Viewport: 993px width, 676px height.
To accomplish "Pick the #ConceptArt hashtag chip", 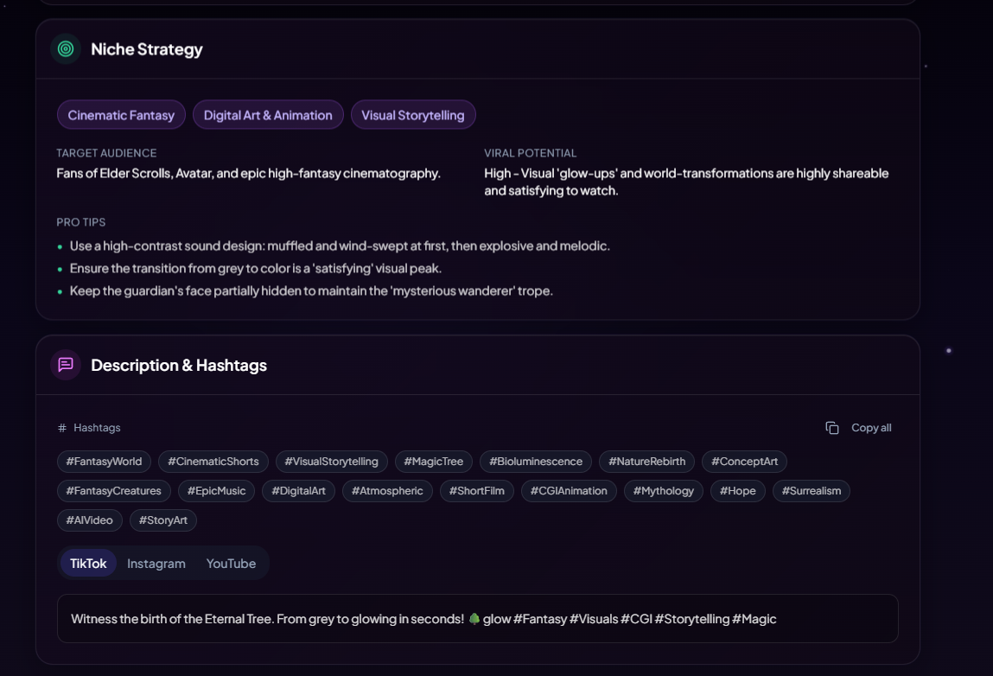I will click(x=744, y=462).
